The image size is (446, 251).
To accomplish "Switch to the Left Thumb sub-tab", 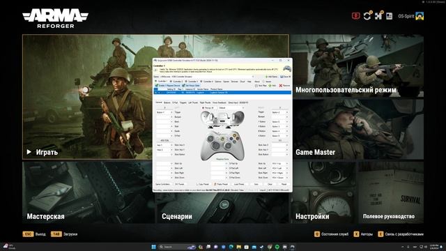I will pos(192,102).
